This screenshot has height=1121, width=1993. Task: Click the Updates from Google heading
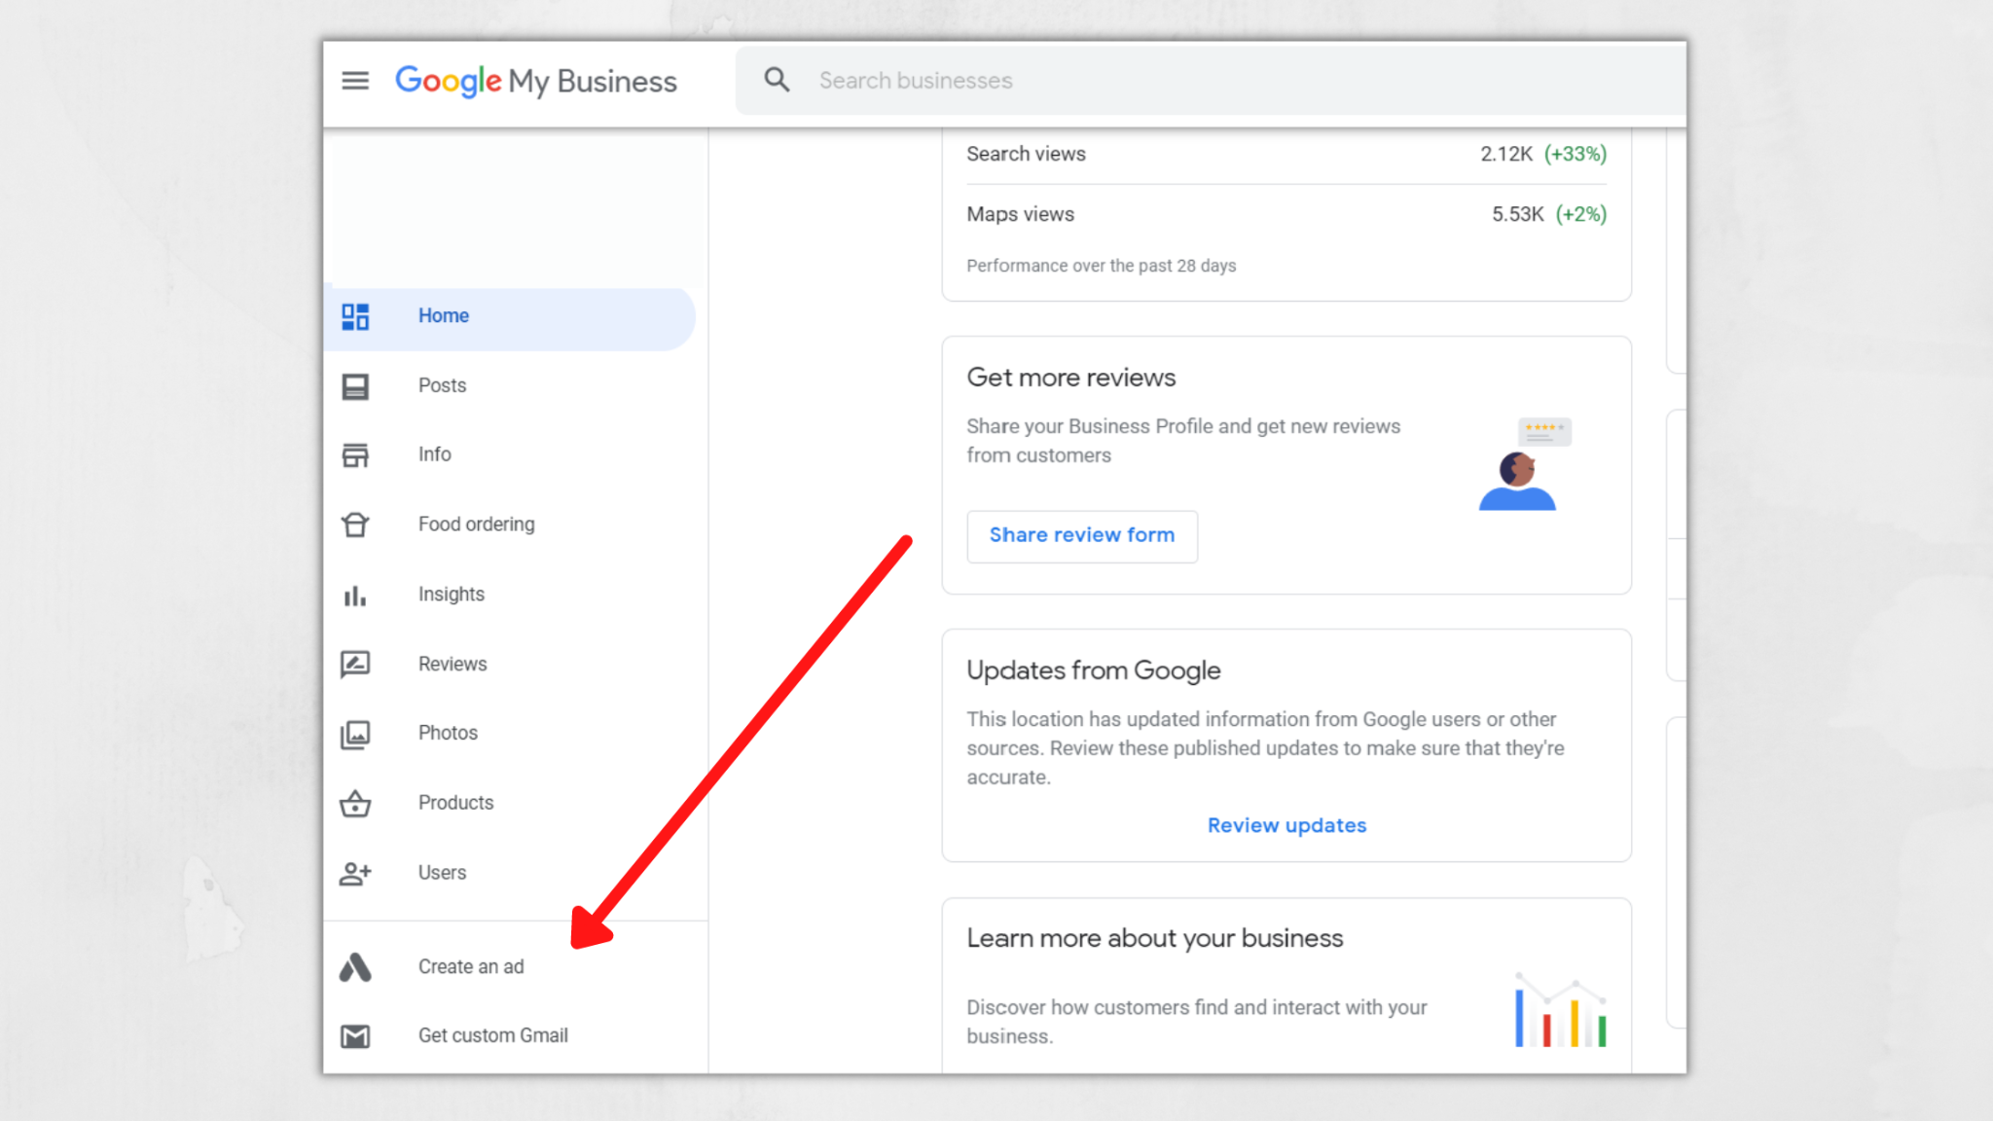[x=1094, y=671]
